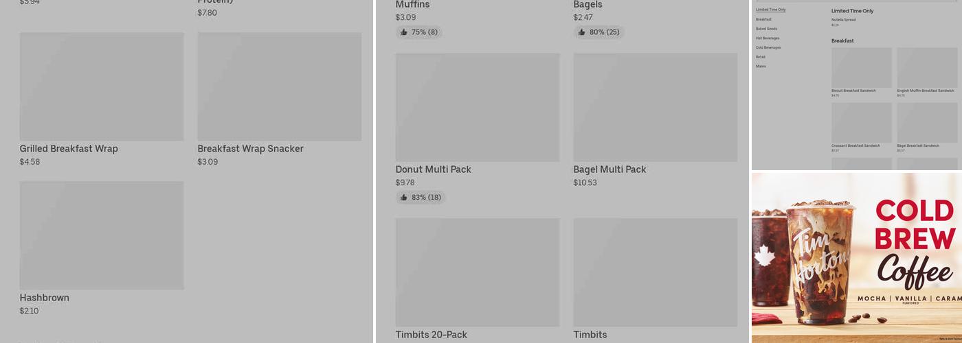The height and width of the screenshot is (343, 962).
Task: Open Timbits 20-Pack item name
Action: coord(431,335)
